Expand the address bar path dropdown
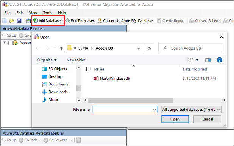The width and height of the screenshot is (234, 146). (x=139, y=48)
